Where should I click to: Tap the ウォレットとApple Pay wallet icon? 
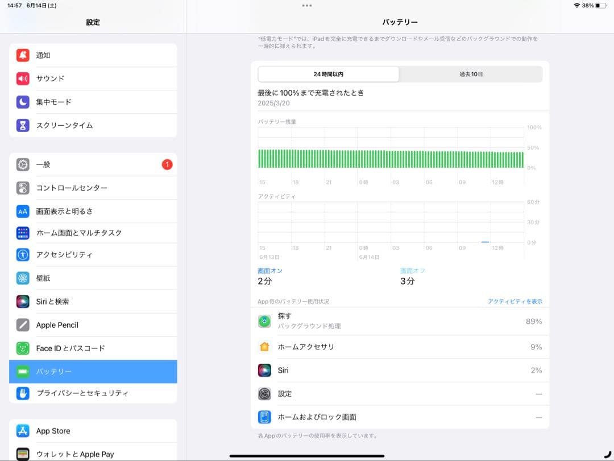pyautogui.click(x=23, y=454)
